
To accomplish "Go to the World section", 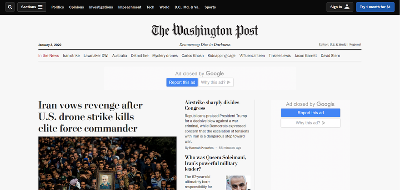I will (x=164, y=7).
